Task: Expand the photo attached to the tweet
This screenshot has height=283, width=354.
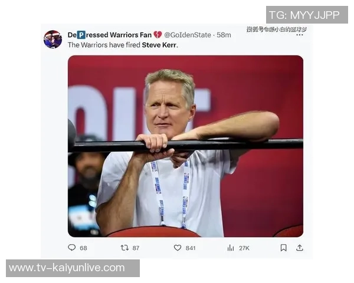Action: point(185,146)
